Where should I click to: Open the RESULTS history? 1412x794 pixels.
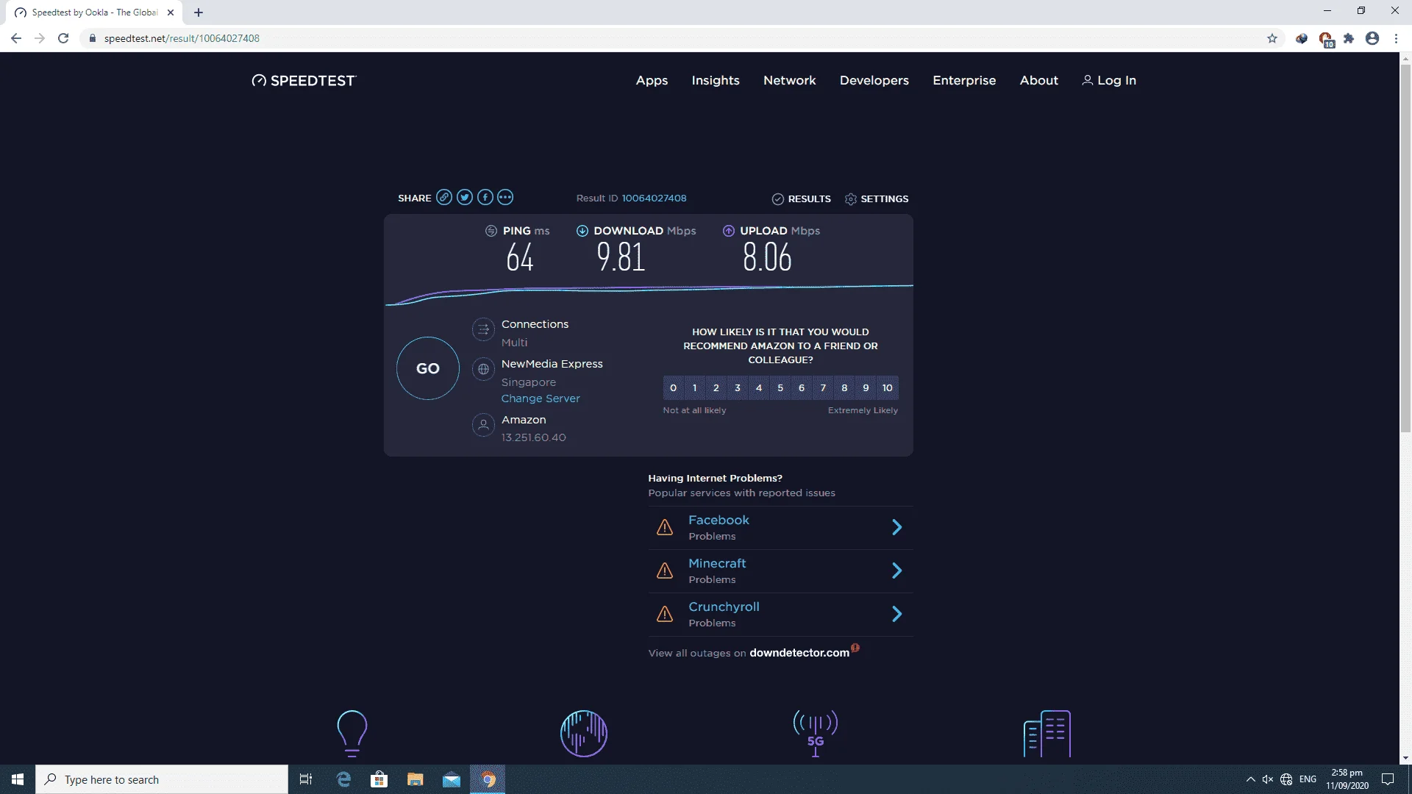(x=801, y=199)
